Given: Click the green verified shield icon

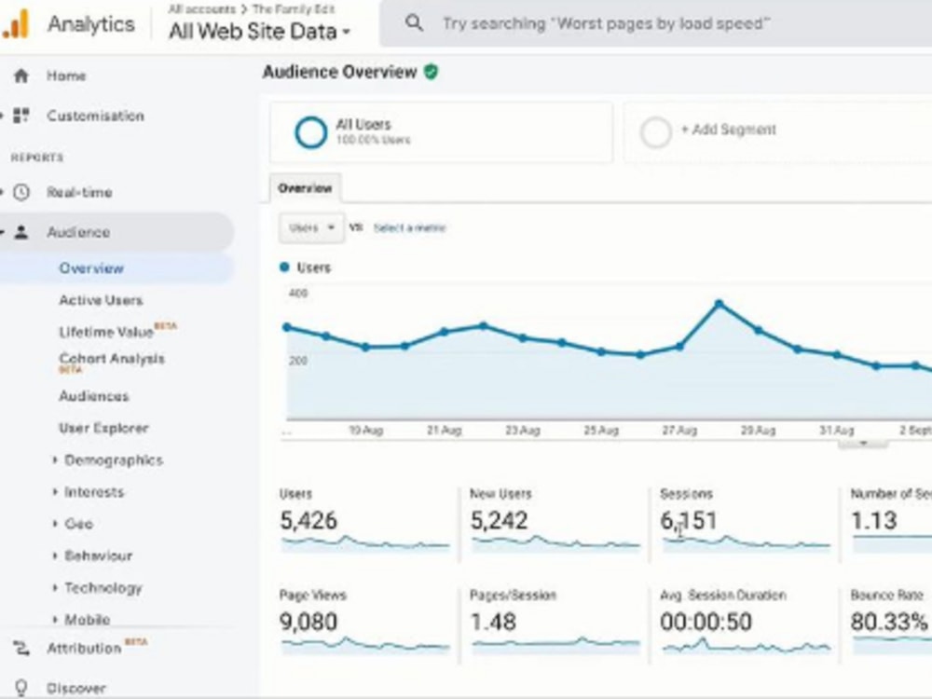Looking at the screenshot, I should [x=431, y=72].
